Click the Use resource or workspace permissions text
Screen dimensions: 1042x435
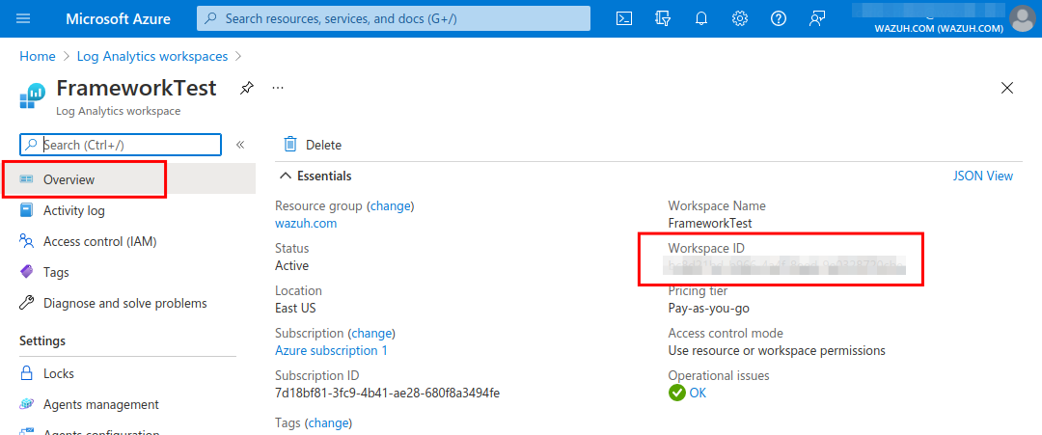(777, 350)
